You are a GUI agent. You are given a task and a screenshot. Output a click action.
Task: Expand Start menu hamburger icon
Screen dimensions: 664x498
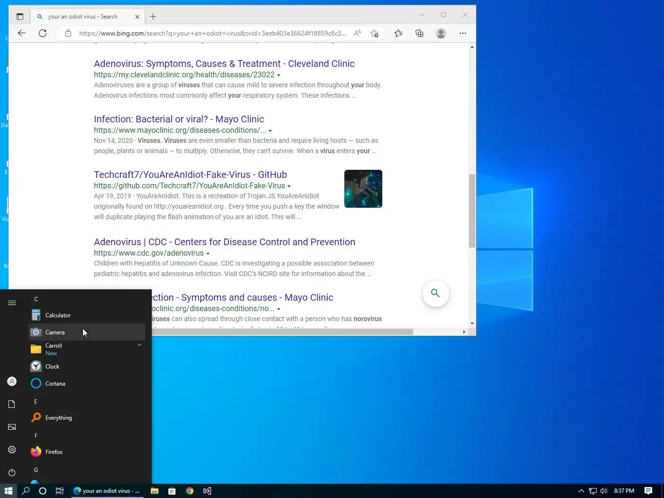click(12, 303)
